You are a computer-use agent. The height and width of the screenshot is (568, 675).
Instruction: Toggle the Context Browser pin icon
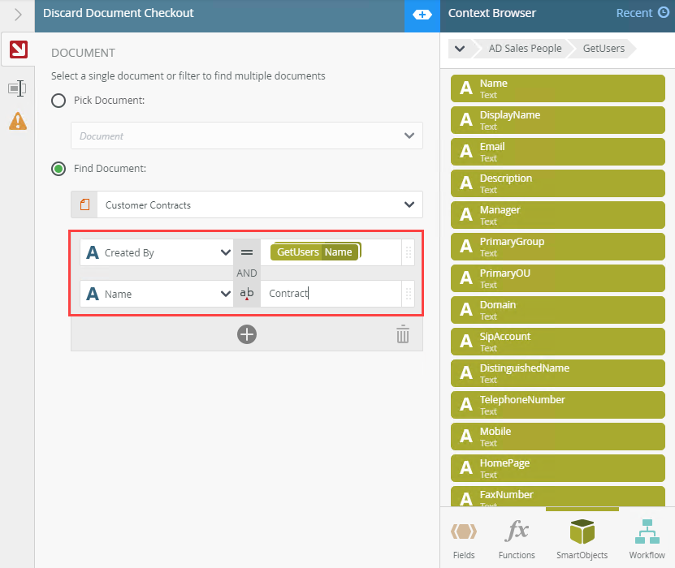pos(422,15)
